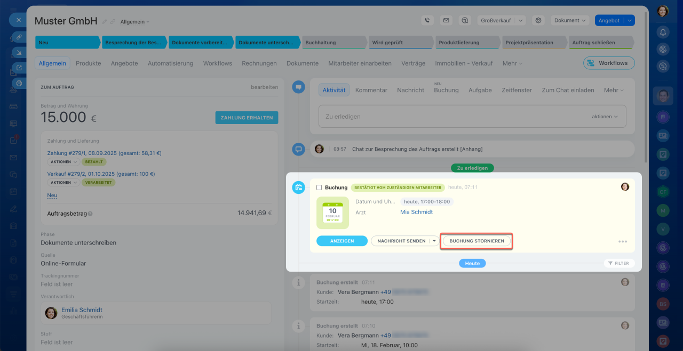Switch to the Produkte tab
Image resolution: width=683 pixels, height=351 pixels.
pyautogui.click(x=88, y=63)
